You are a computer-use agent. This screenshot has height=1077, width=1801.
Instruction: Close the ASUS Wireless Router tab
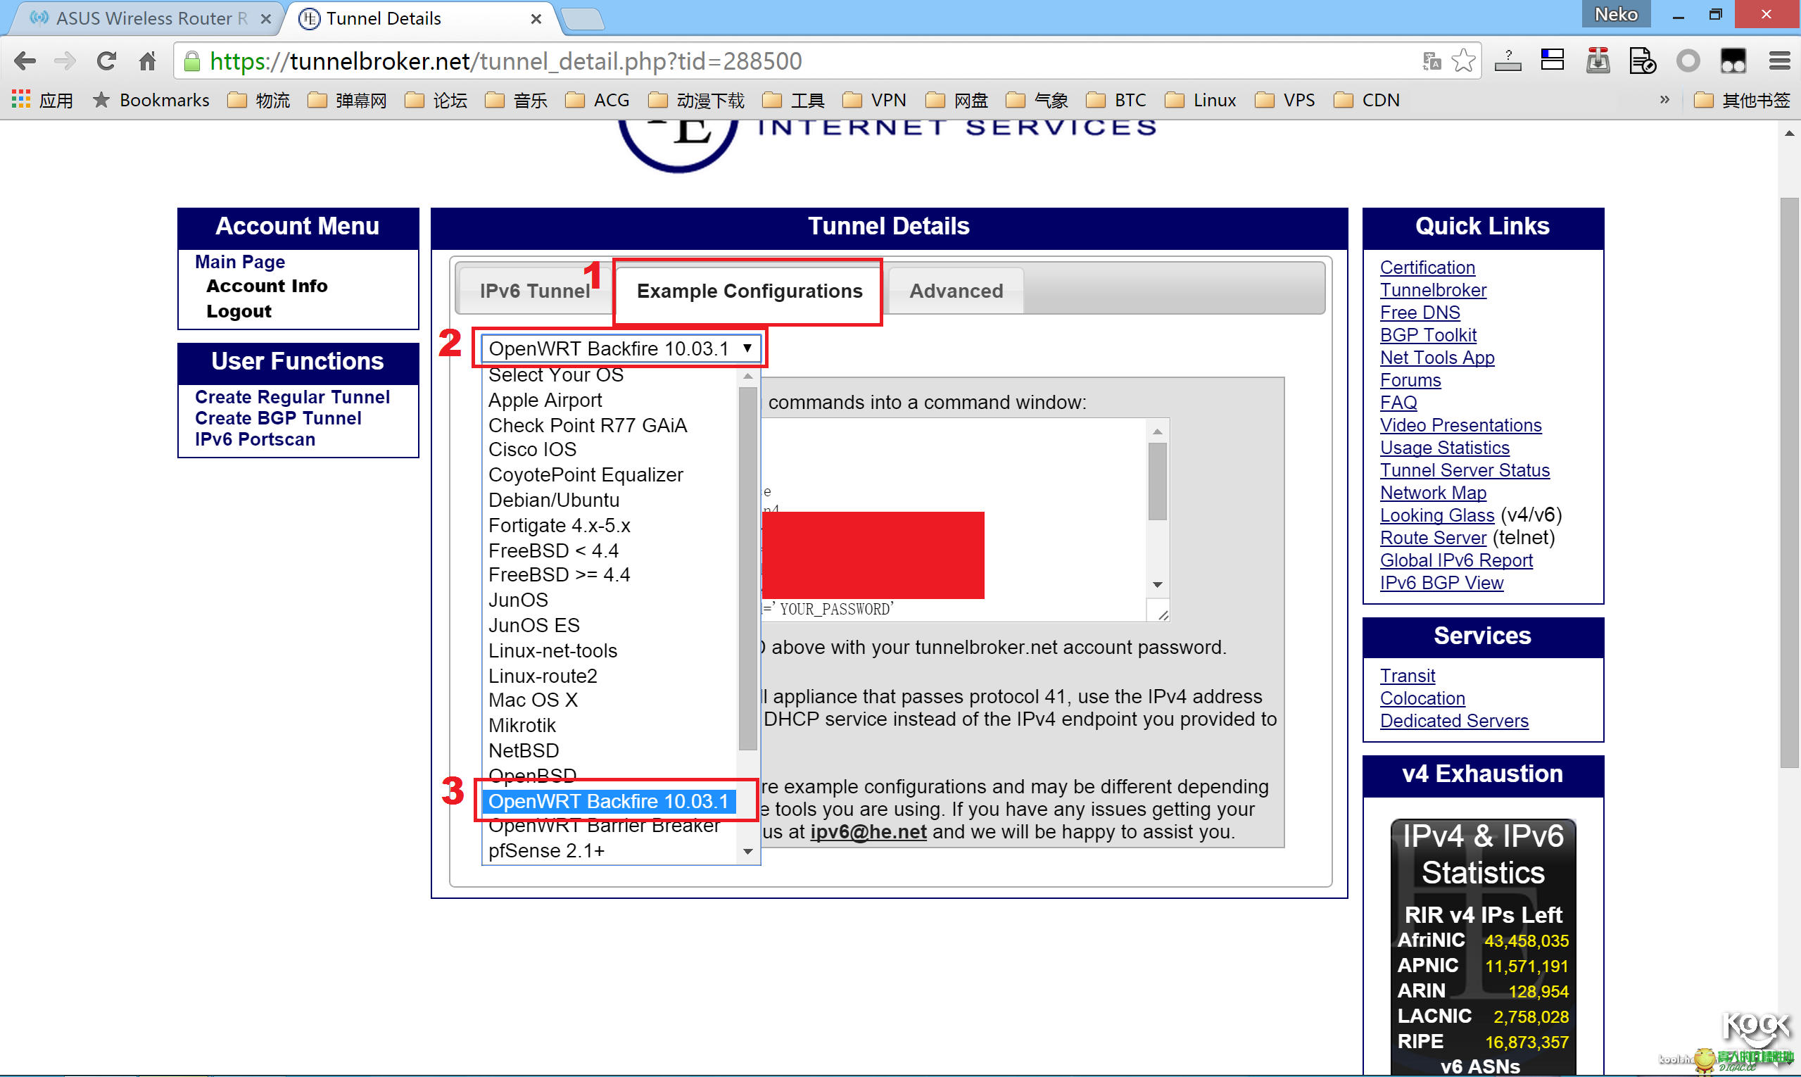tap(266, 19)
